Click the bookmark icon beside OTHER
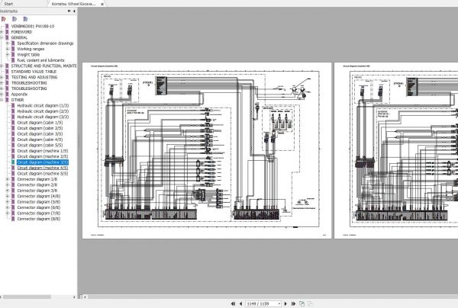 (x=7, y=100)
